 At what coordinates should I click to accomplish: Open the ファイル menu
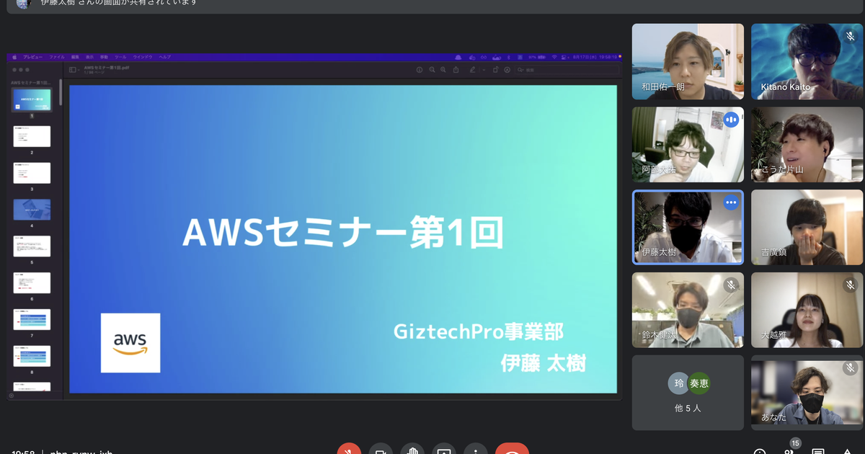57,56
